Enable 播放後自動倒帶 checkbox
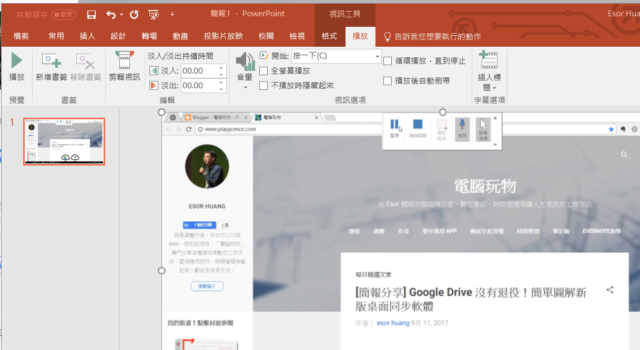The height and width of the screenshot is (350, 640). (x=388, y=81)
